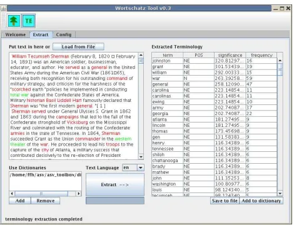Open the Config tab

(64, 34)
